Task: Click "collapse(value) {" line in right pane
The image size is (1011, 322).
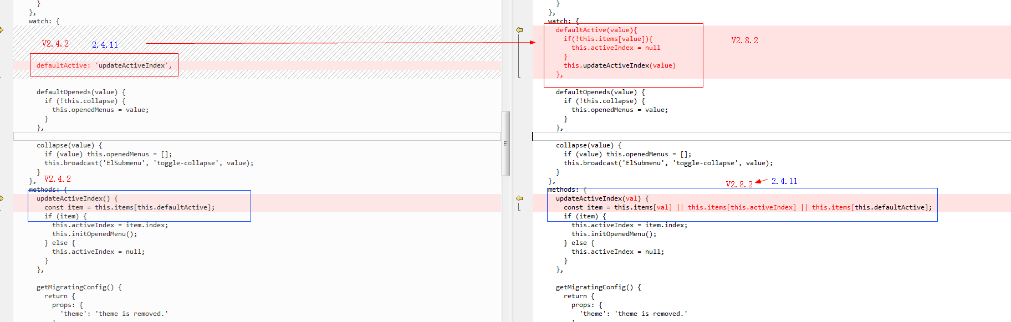Action: (589, 145)
